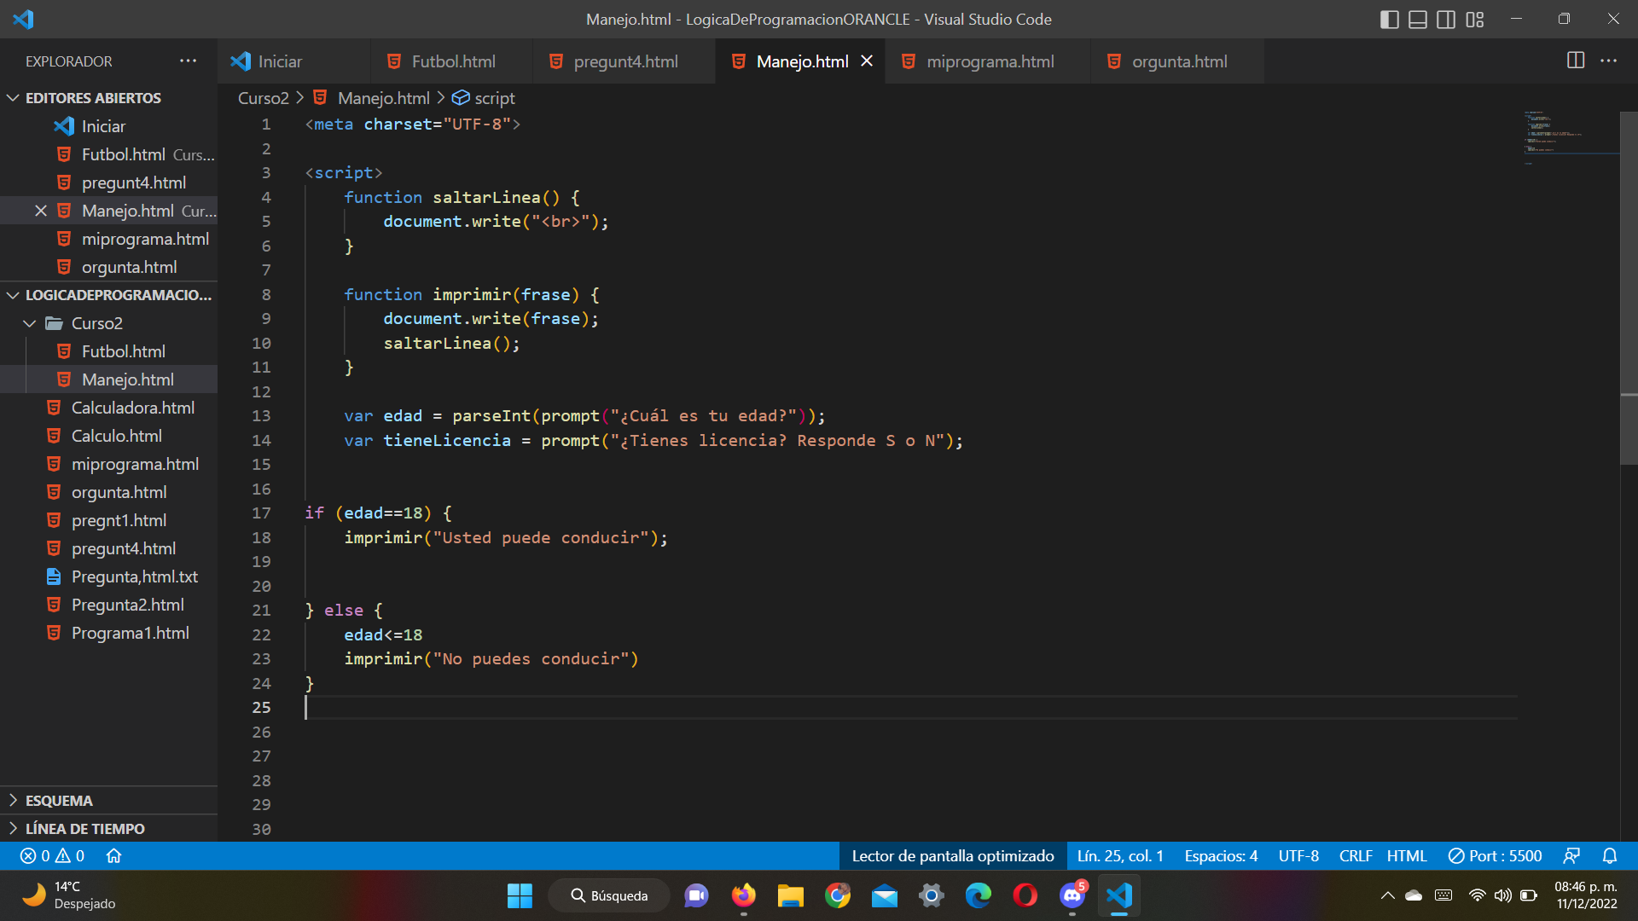This screenshot has height=921, width=1638.
Task: Open pregnt1.html file
Action: coord(108,520)
